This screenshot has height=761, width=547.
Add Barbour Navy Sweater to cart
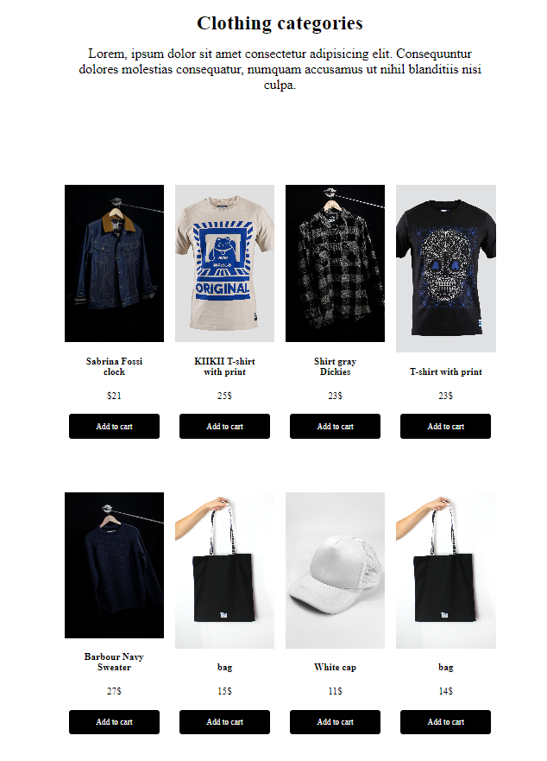[x=114, y=721]
